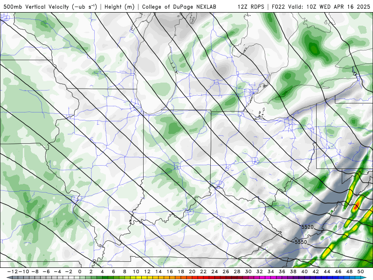Click the 36 value on the color scale
The height and width of the screenshot is (280, 373).
coord(282,272)
